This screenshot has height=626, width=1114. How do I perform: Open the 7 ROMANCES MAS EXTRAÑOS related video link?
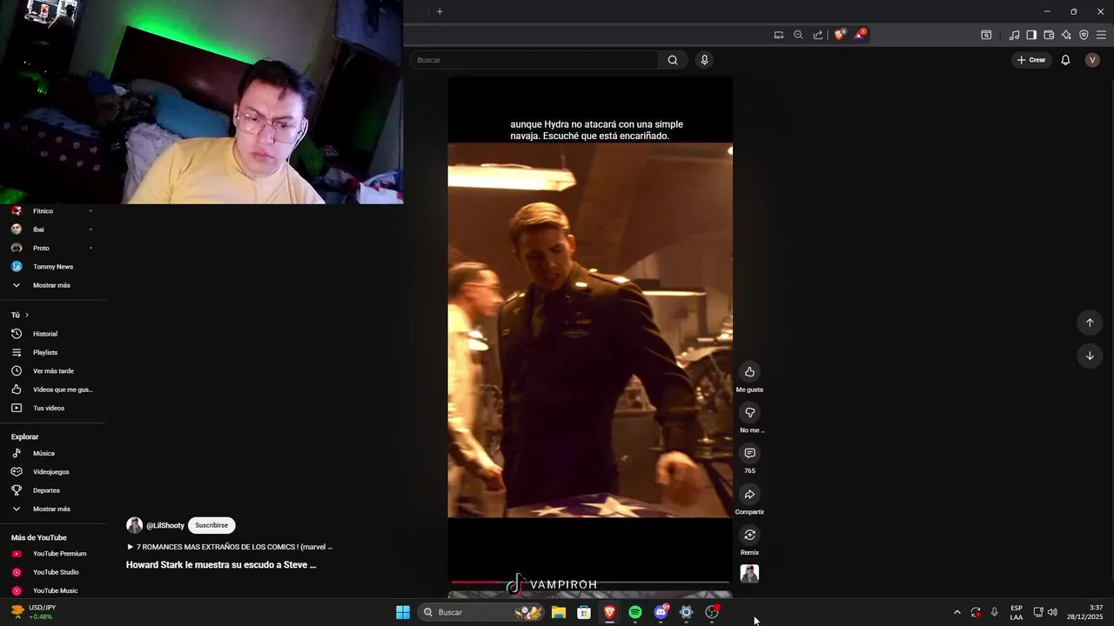tap(230, 547)
